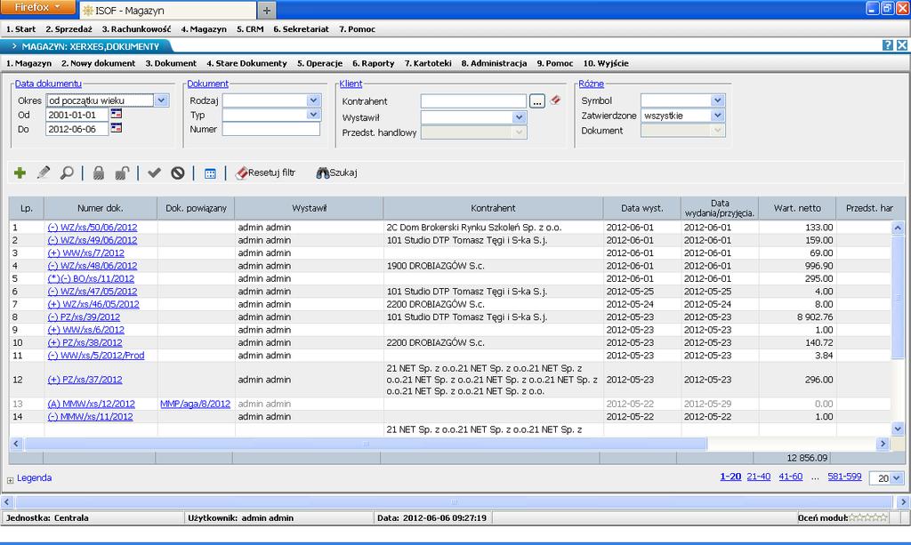Click the blue help question mark icon
911x545 pixels.
pyautogui.click(x=888, y=45)
